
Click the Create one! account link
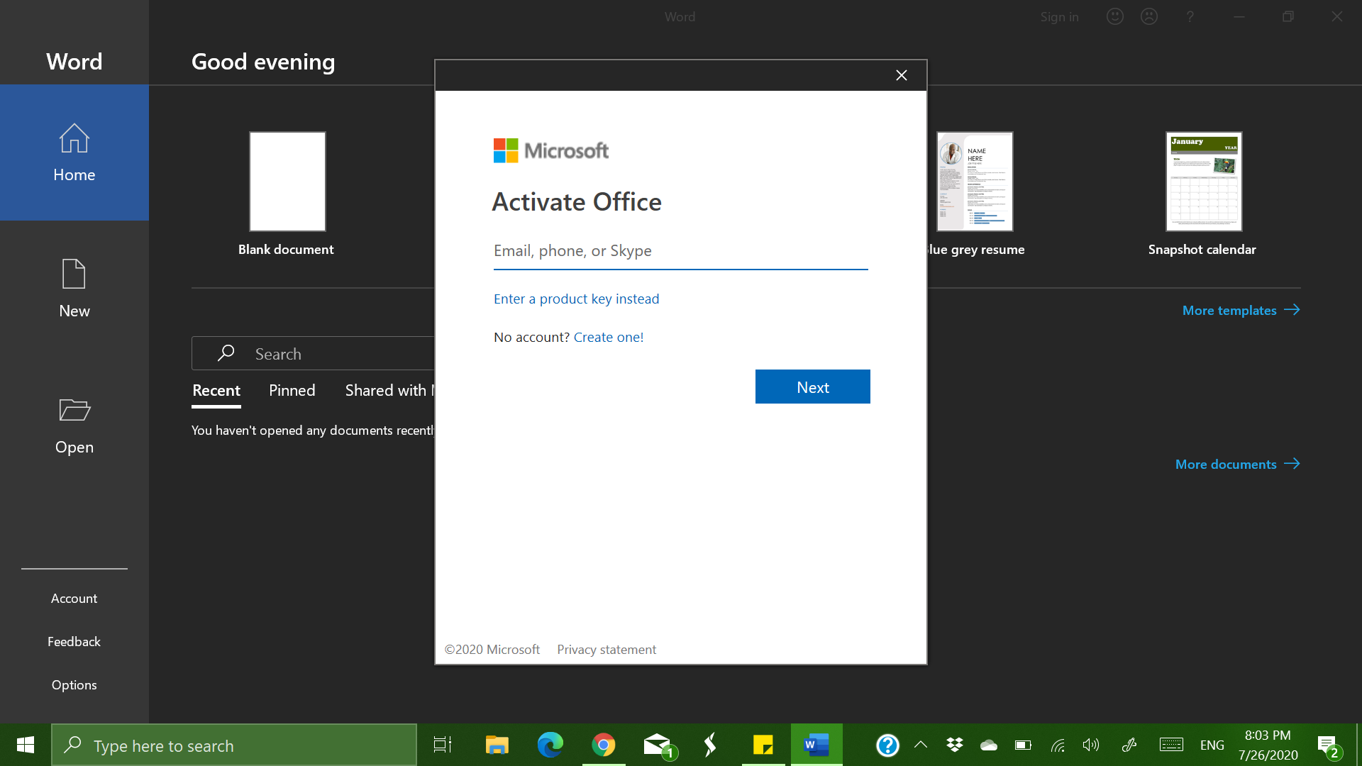coord(608,337)
